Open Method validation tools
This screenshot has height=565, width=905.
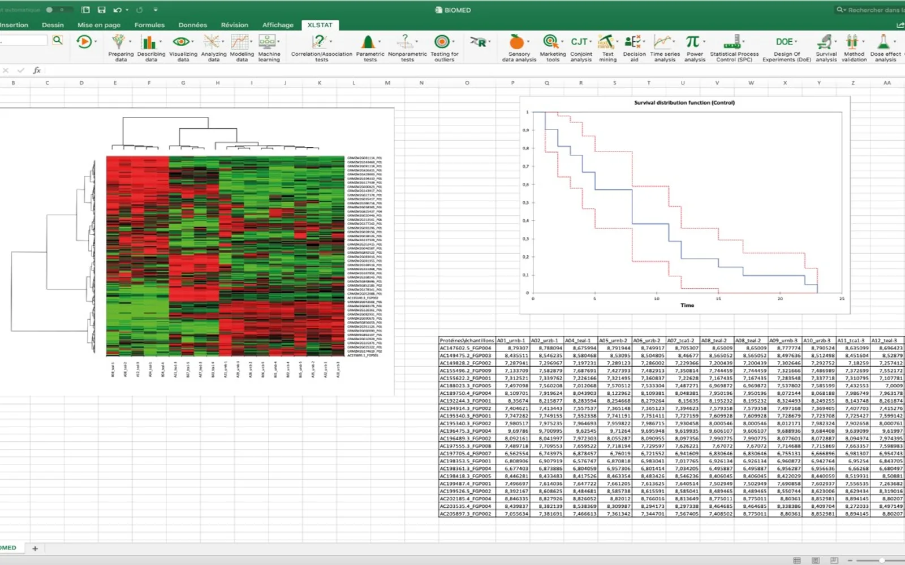coord(854,47)
